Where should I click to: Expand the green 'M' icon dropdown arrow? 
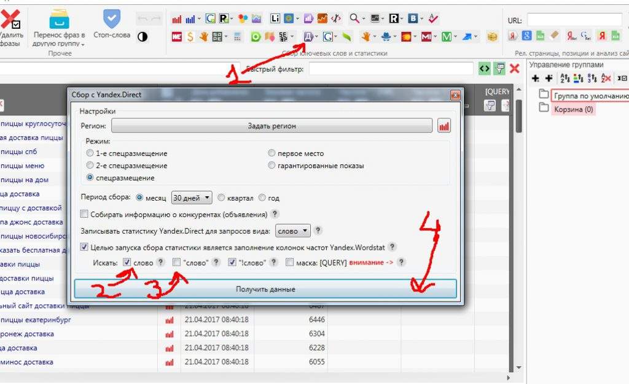tap(455, 37)
